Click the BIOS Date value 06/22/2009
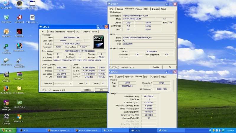This screenshot has width=236, height=133. point(148,44)
